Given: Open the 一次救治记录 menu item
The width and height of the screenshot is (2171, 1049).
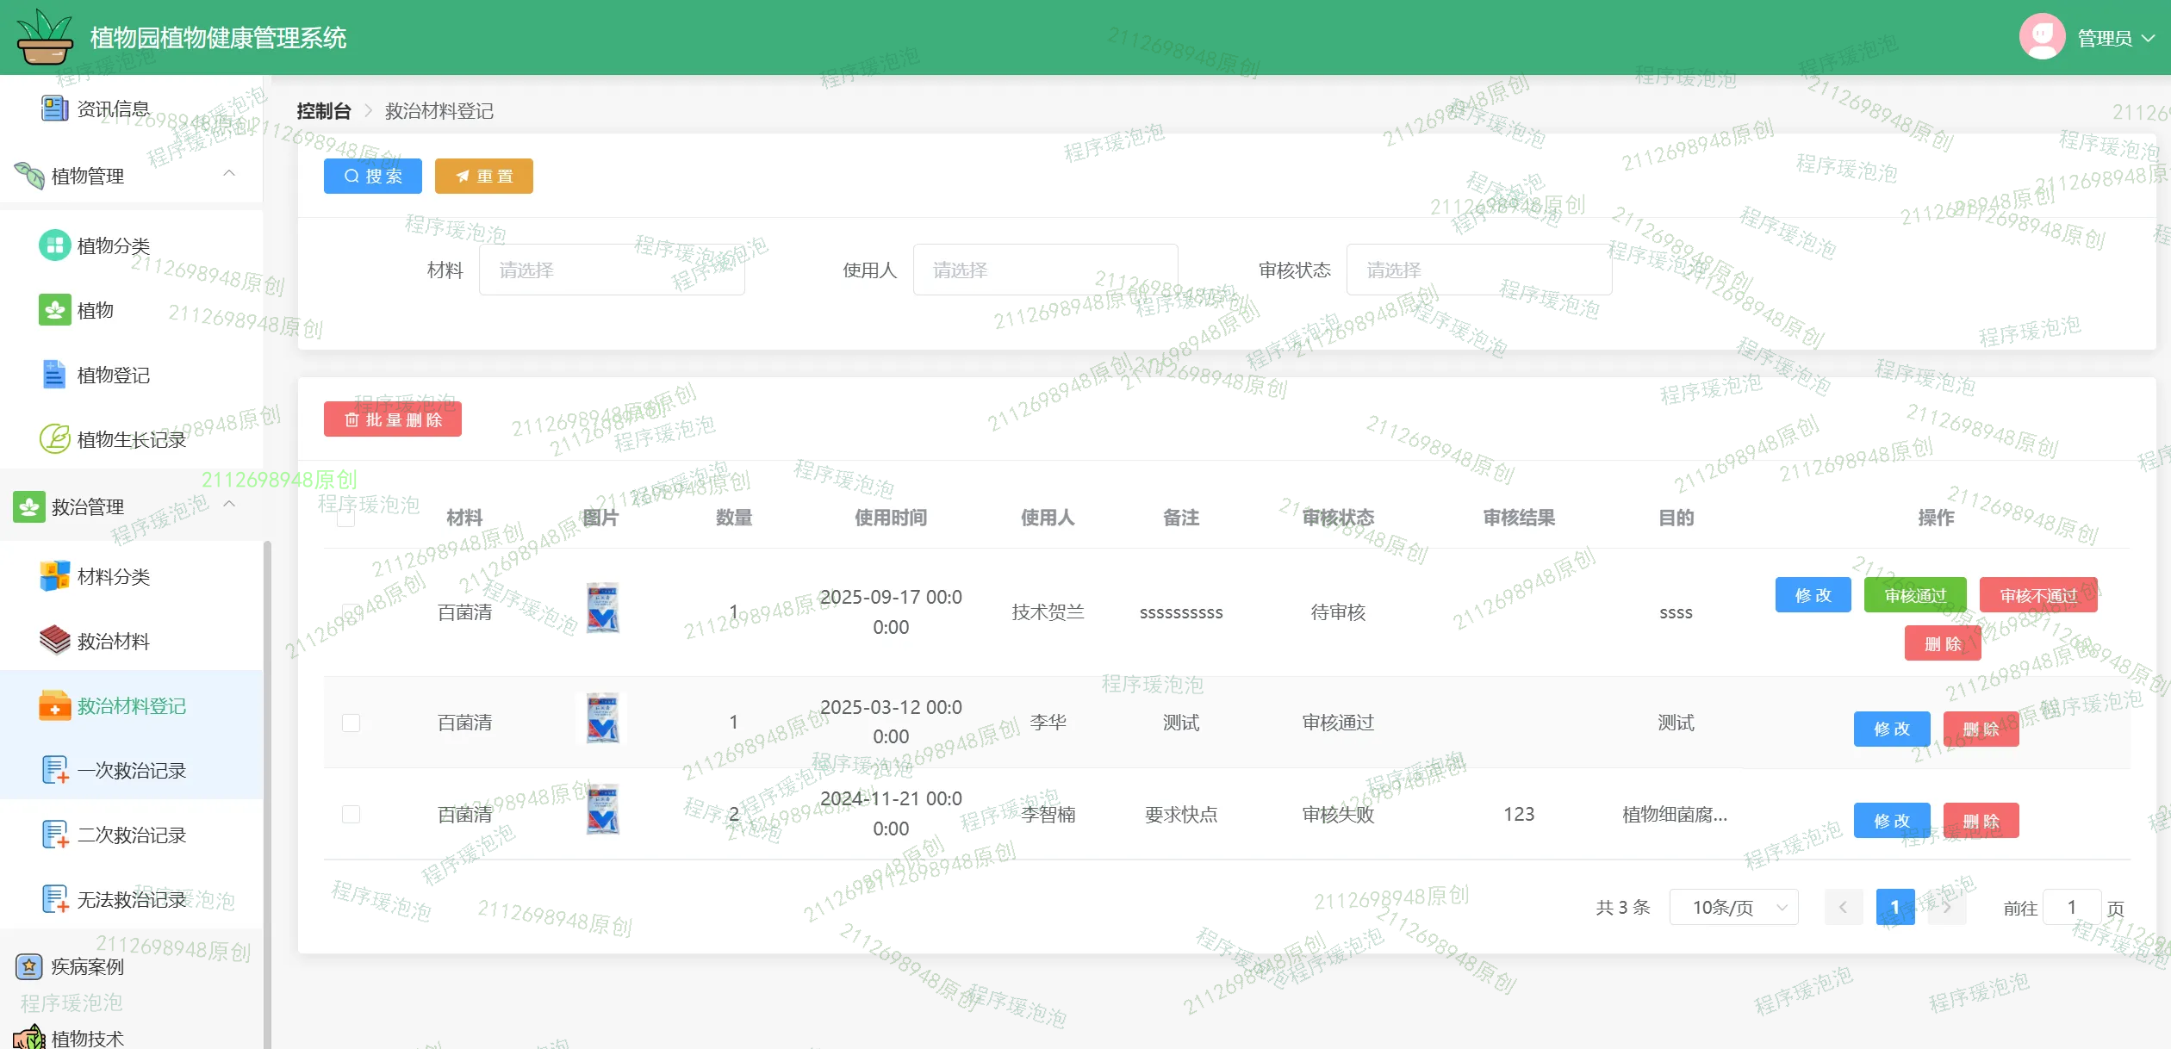Looking at the screenshot, I should [x=131, y=770].
